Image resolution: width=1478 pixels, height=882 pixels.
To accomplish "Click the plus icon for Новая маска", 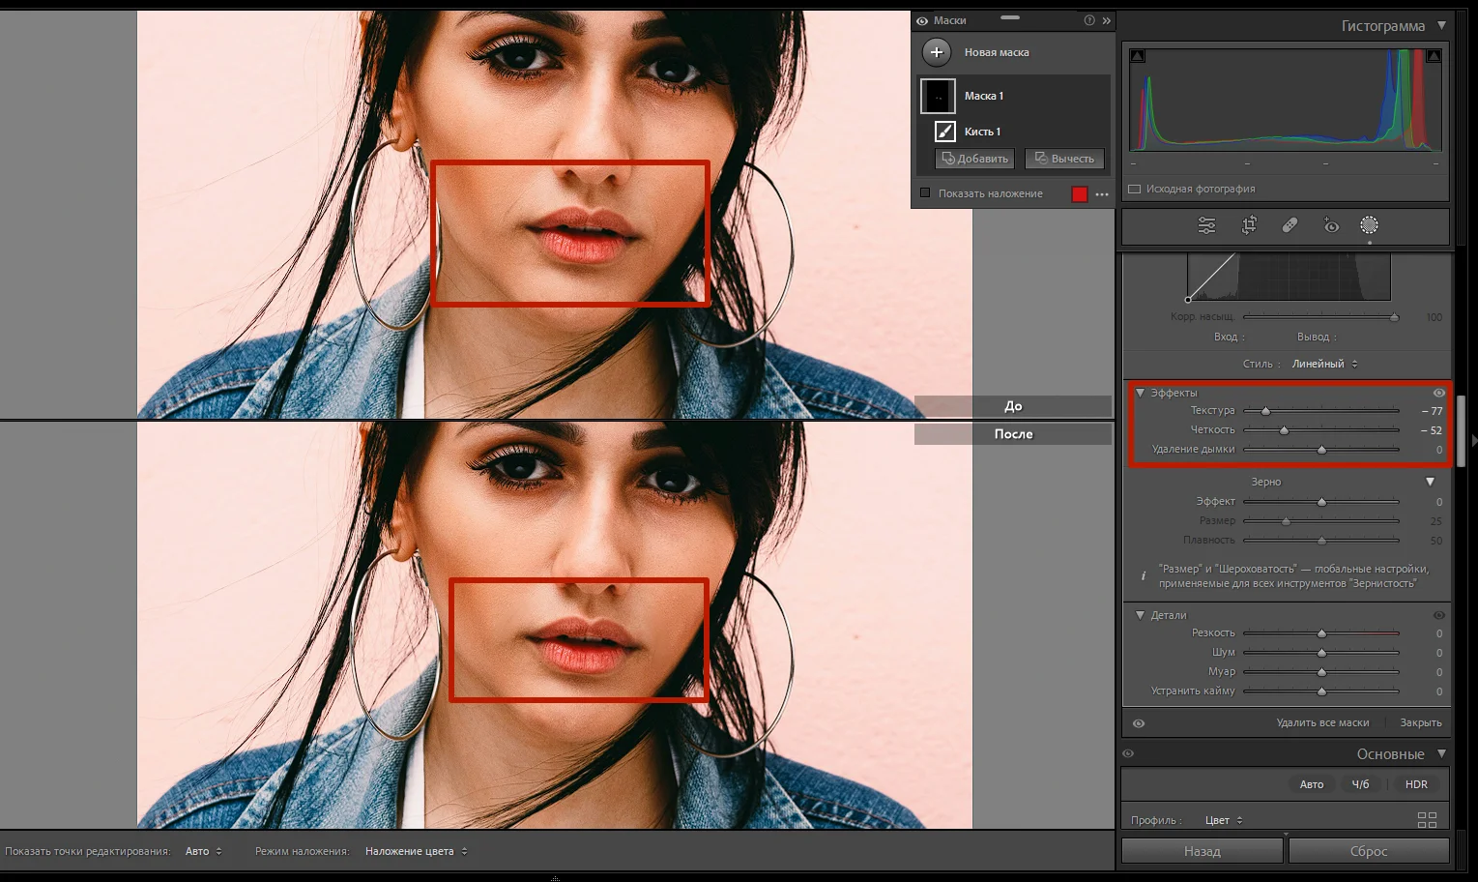I will [936, 52].
